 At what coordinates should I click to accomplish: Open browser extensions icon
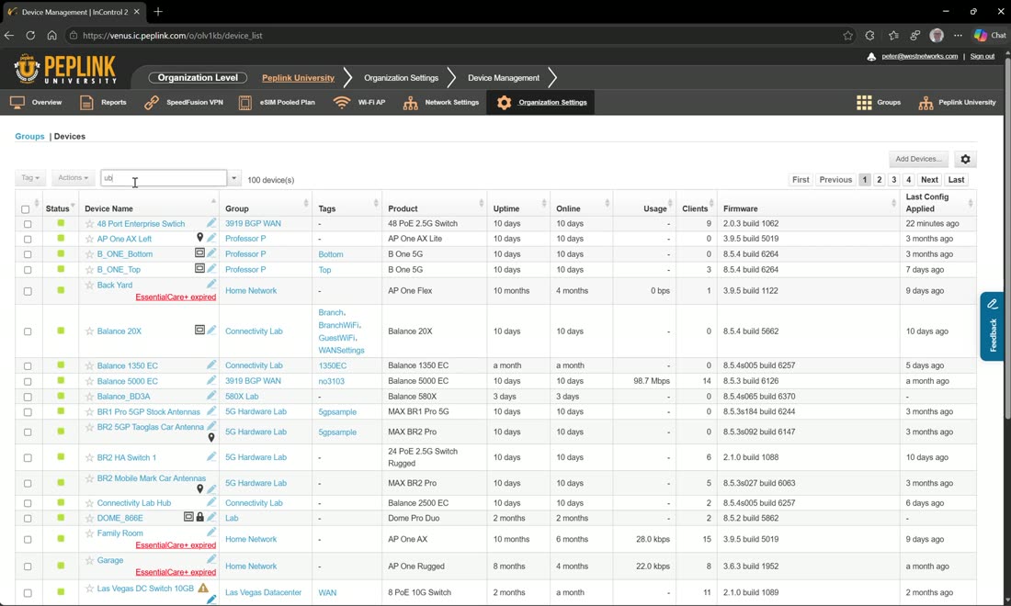pos(869,36)
